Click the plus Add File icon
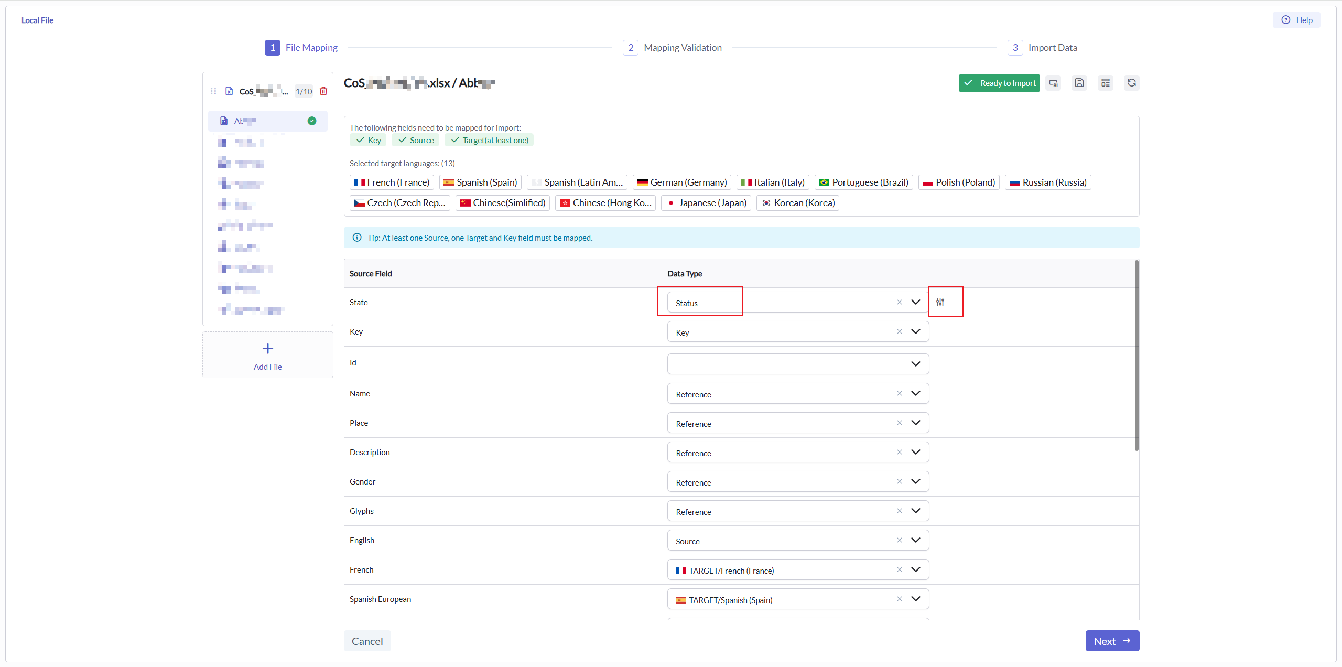 (267, 349)
